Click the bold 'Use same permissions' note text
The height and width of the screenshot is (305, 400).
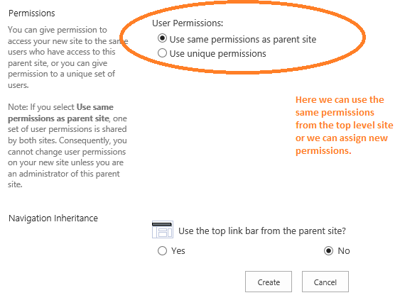pos(60,113)
